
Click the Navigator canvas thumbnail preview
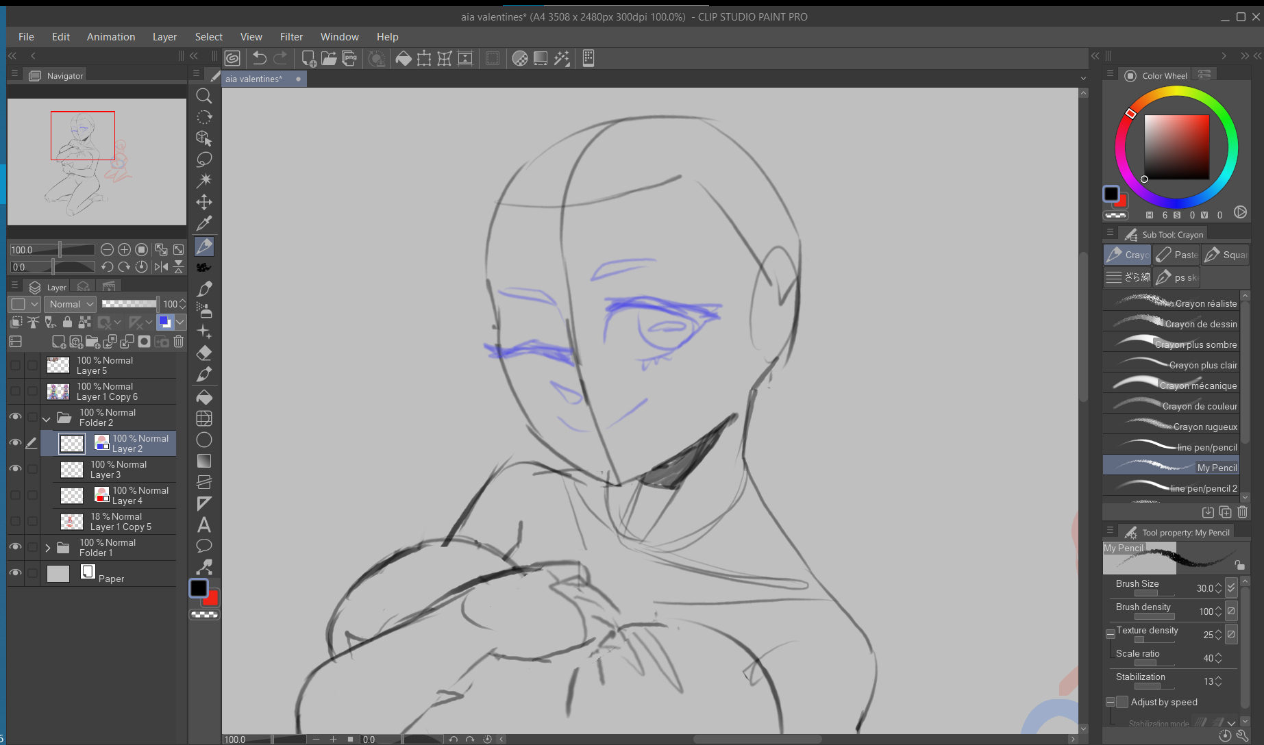pyautogui.click(x=97, y=162)
